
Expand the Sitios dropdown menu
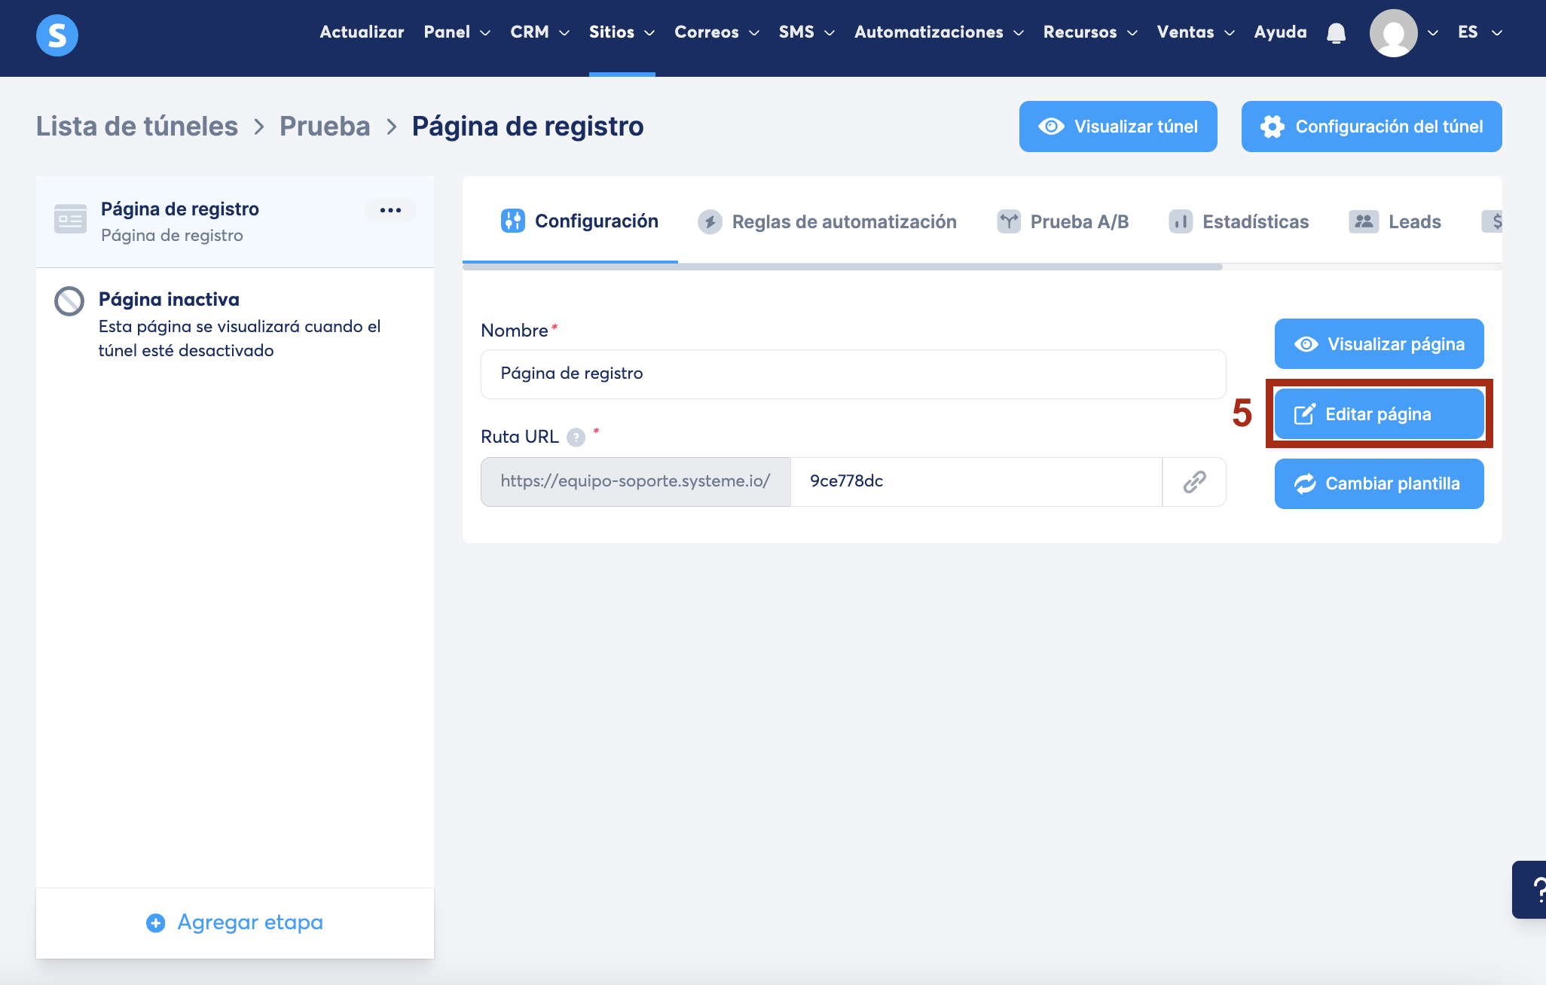(x=622, y=32)
